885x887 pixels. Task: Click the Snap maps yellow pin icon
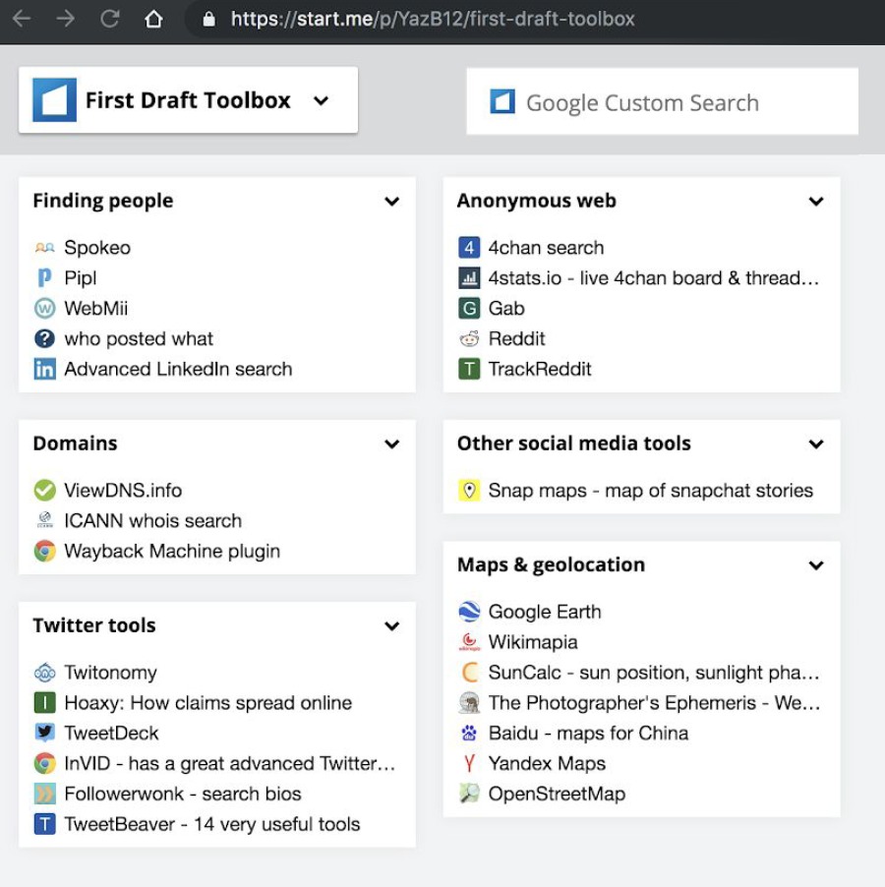click(x=469, y=491)
